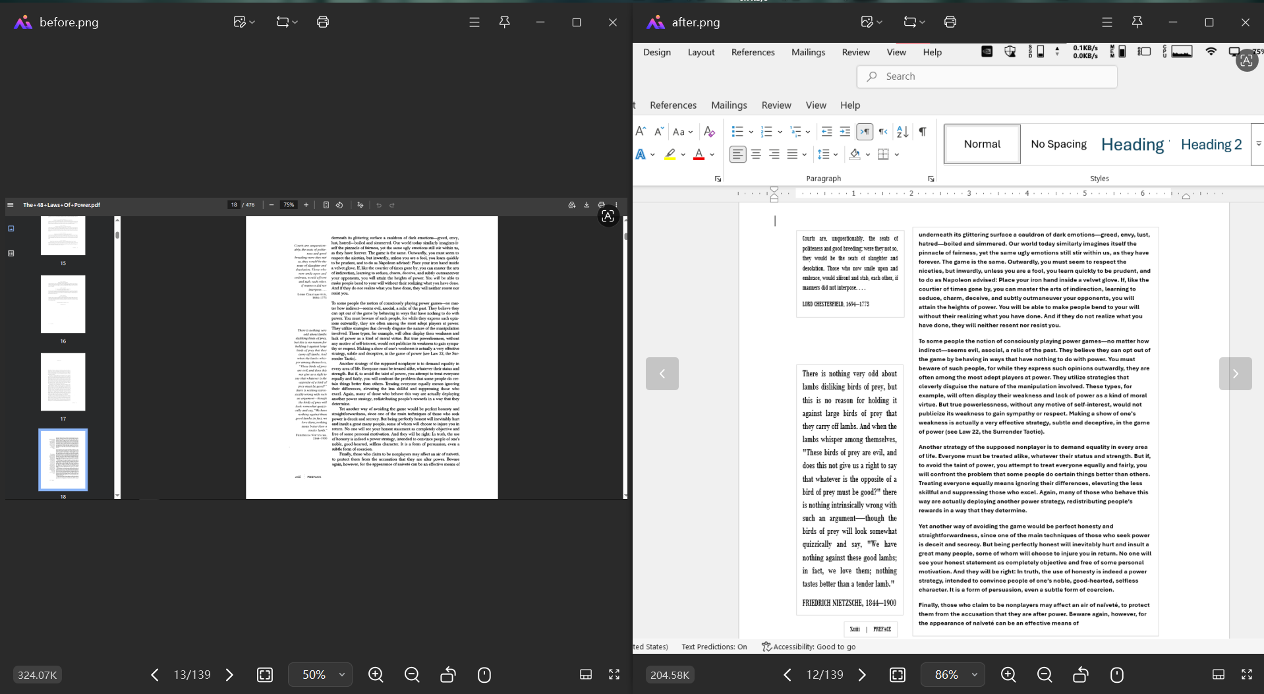This screenshot has height=694, width=1264.
Task: Open the Layout tab in Word
Action: (x=701, y=52)
